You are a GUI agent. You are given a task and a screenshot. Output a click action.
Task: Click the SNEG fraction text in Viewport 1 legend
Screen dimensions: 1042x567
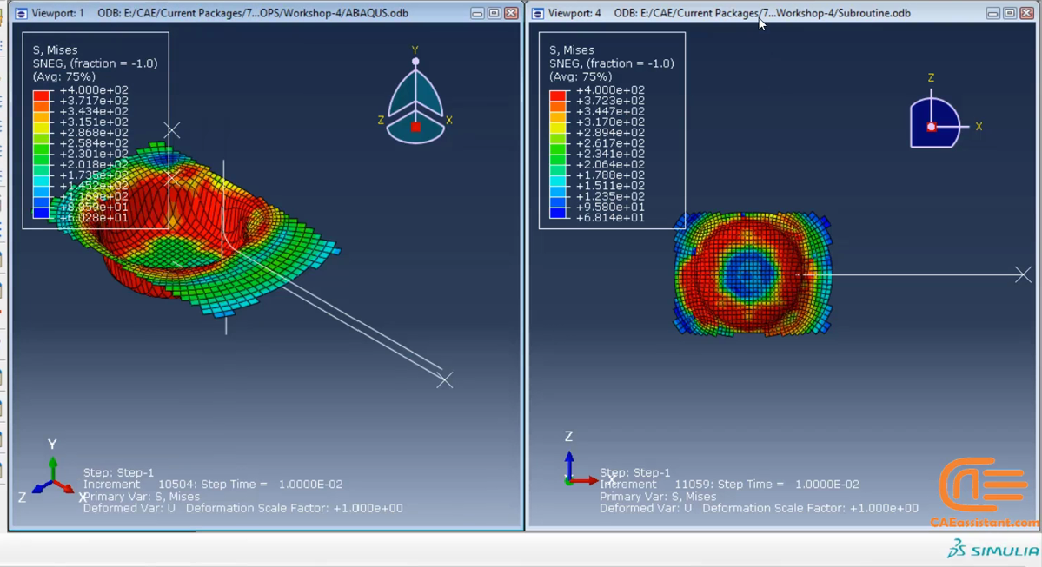coord(95,63)
